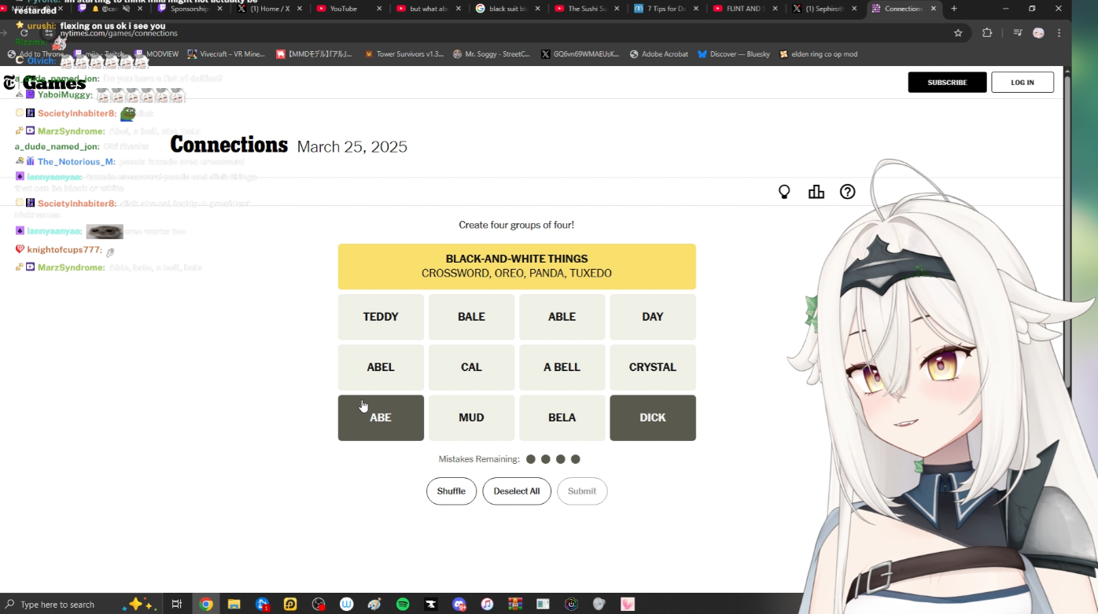Open a new browser tab
Screen dimensions: 1098x614
[x=954, y=9]
